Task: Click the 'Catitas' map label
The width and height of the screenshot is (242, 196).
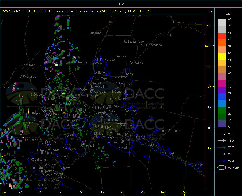Action: pyautogui.click(x=153, y=145)
